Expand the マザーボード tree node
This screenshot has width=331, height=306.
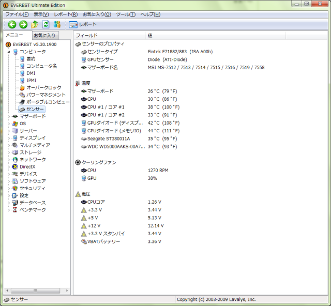click(x=9, y=116)
